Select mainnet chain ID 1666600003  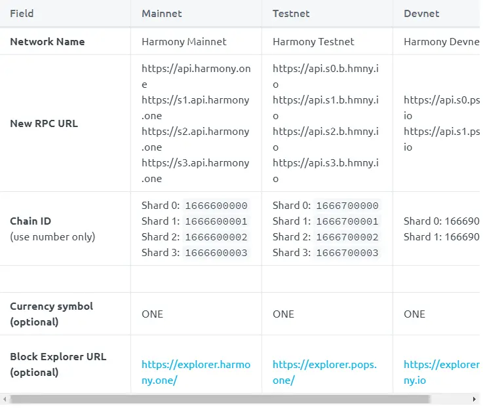point(216,253)
